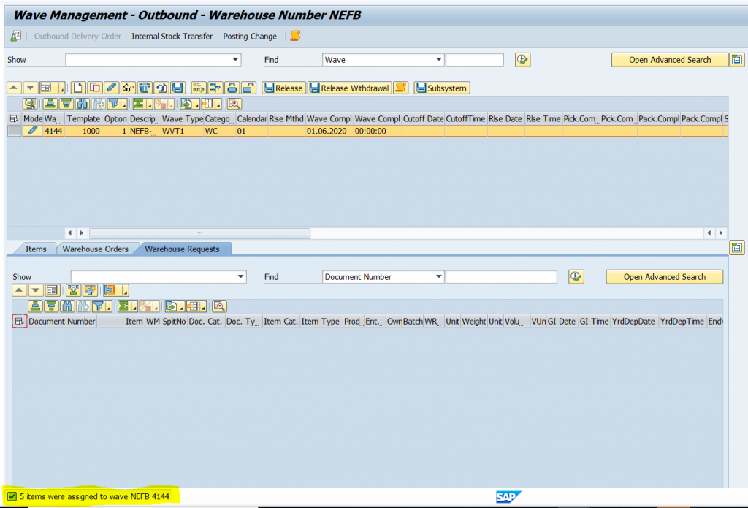Screen dimensions: 748x508
Task: Open the Total sum menu in the wave grid toolbar
Action: (142, 104)
